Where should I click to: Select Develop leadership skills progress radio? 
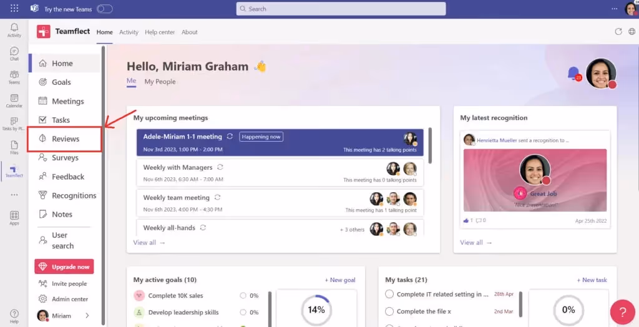pos(243,312)
